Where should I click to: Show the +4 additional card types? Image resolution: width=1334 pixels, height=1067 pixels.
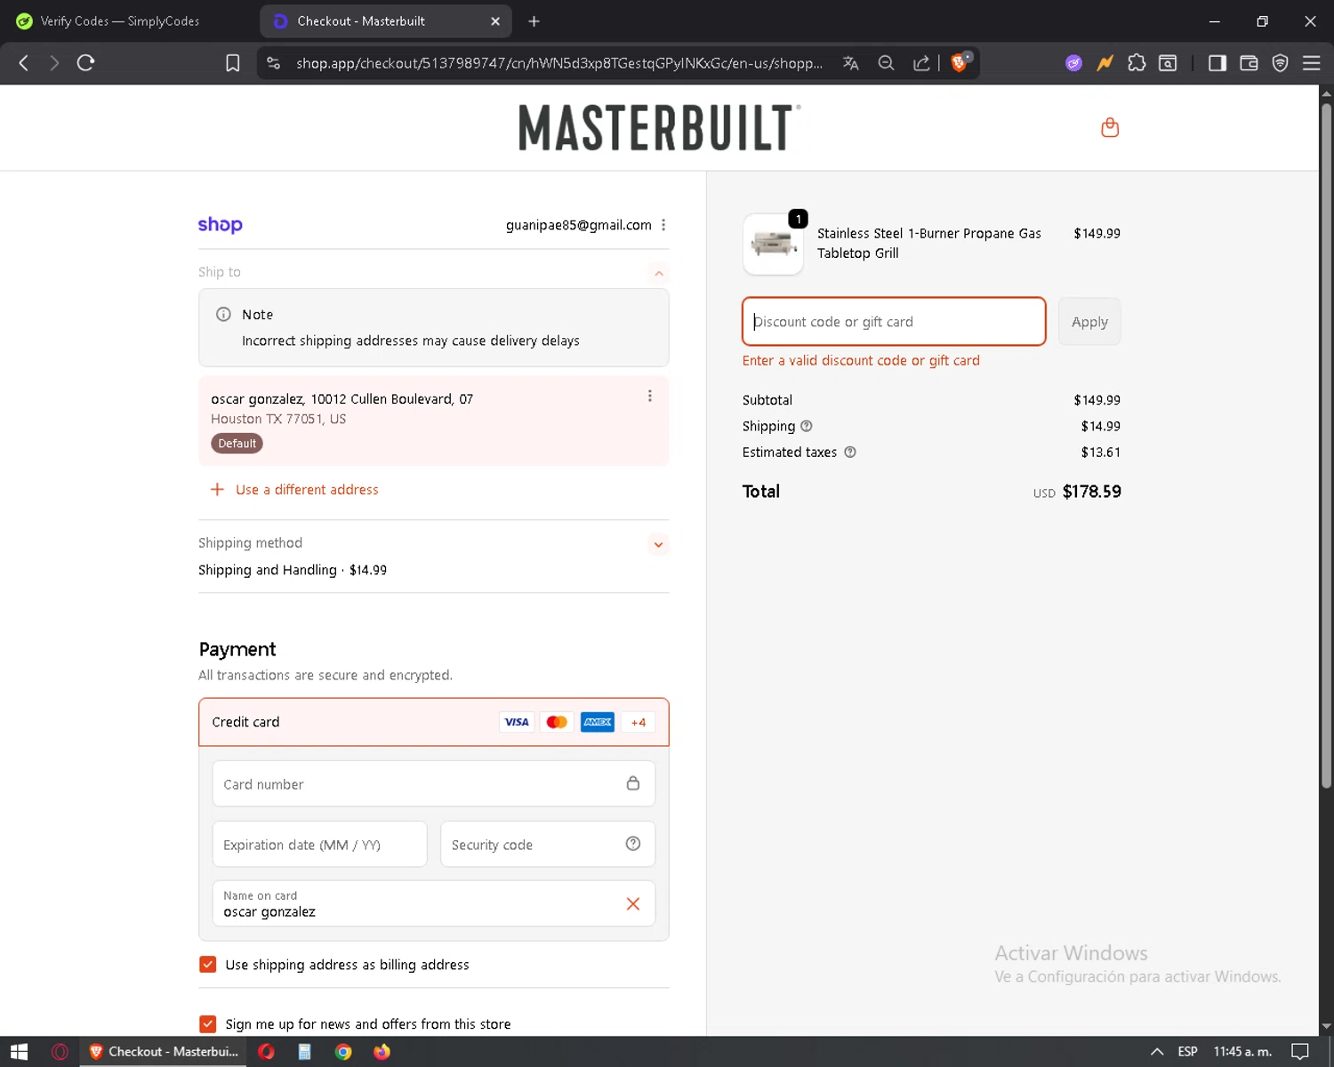(x=639, y=722)
